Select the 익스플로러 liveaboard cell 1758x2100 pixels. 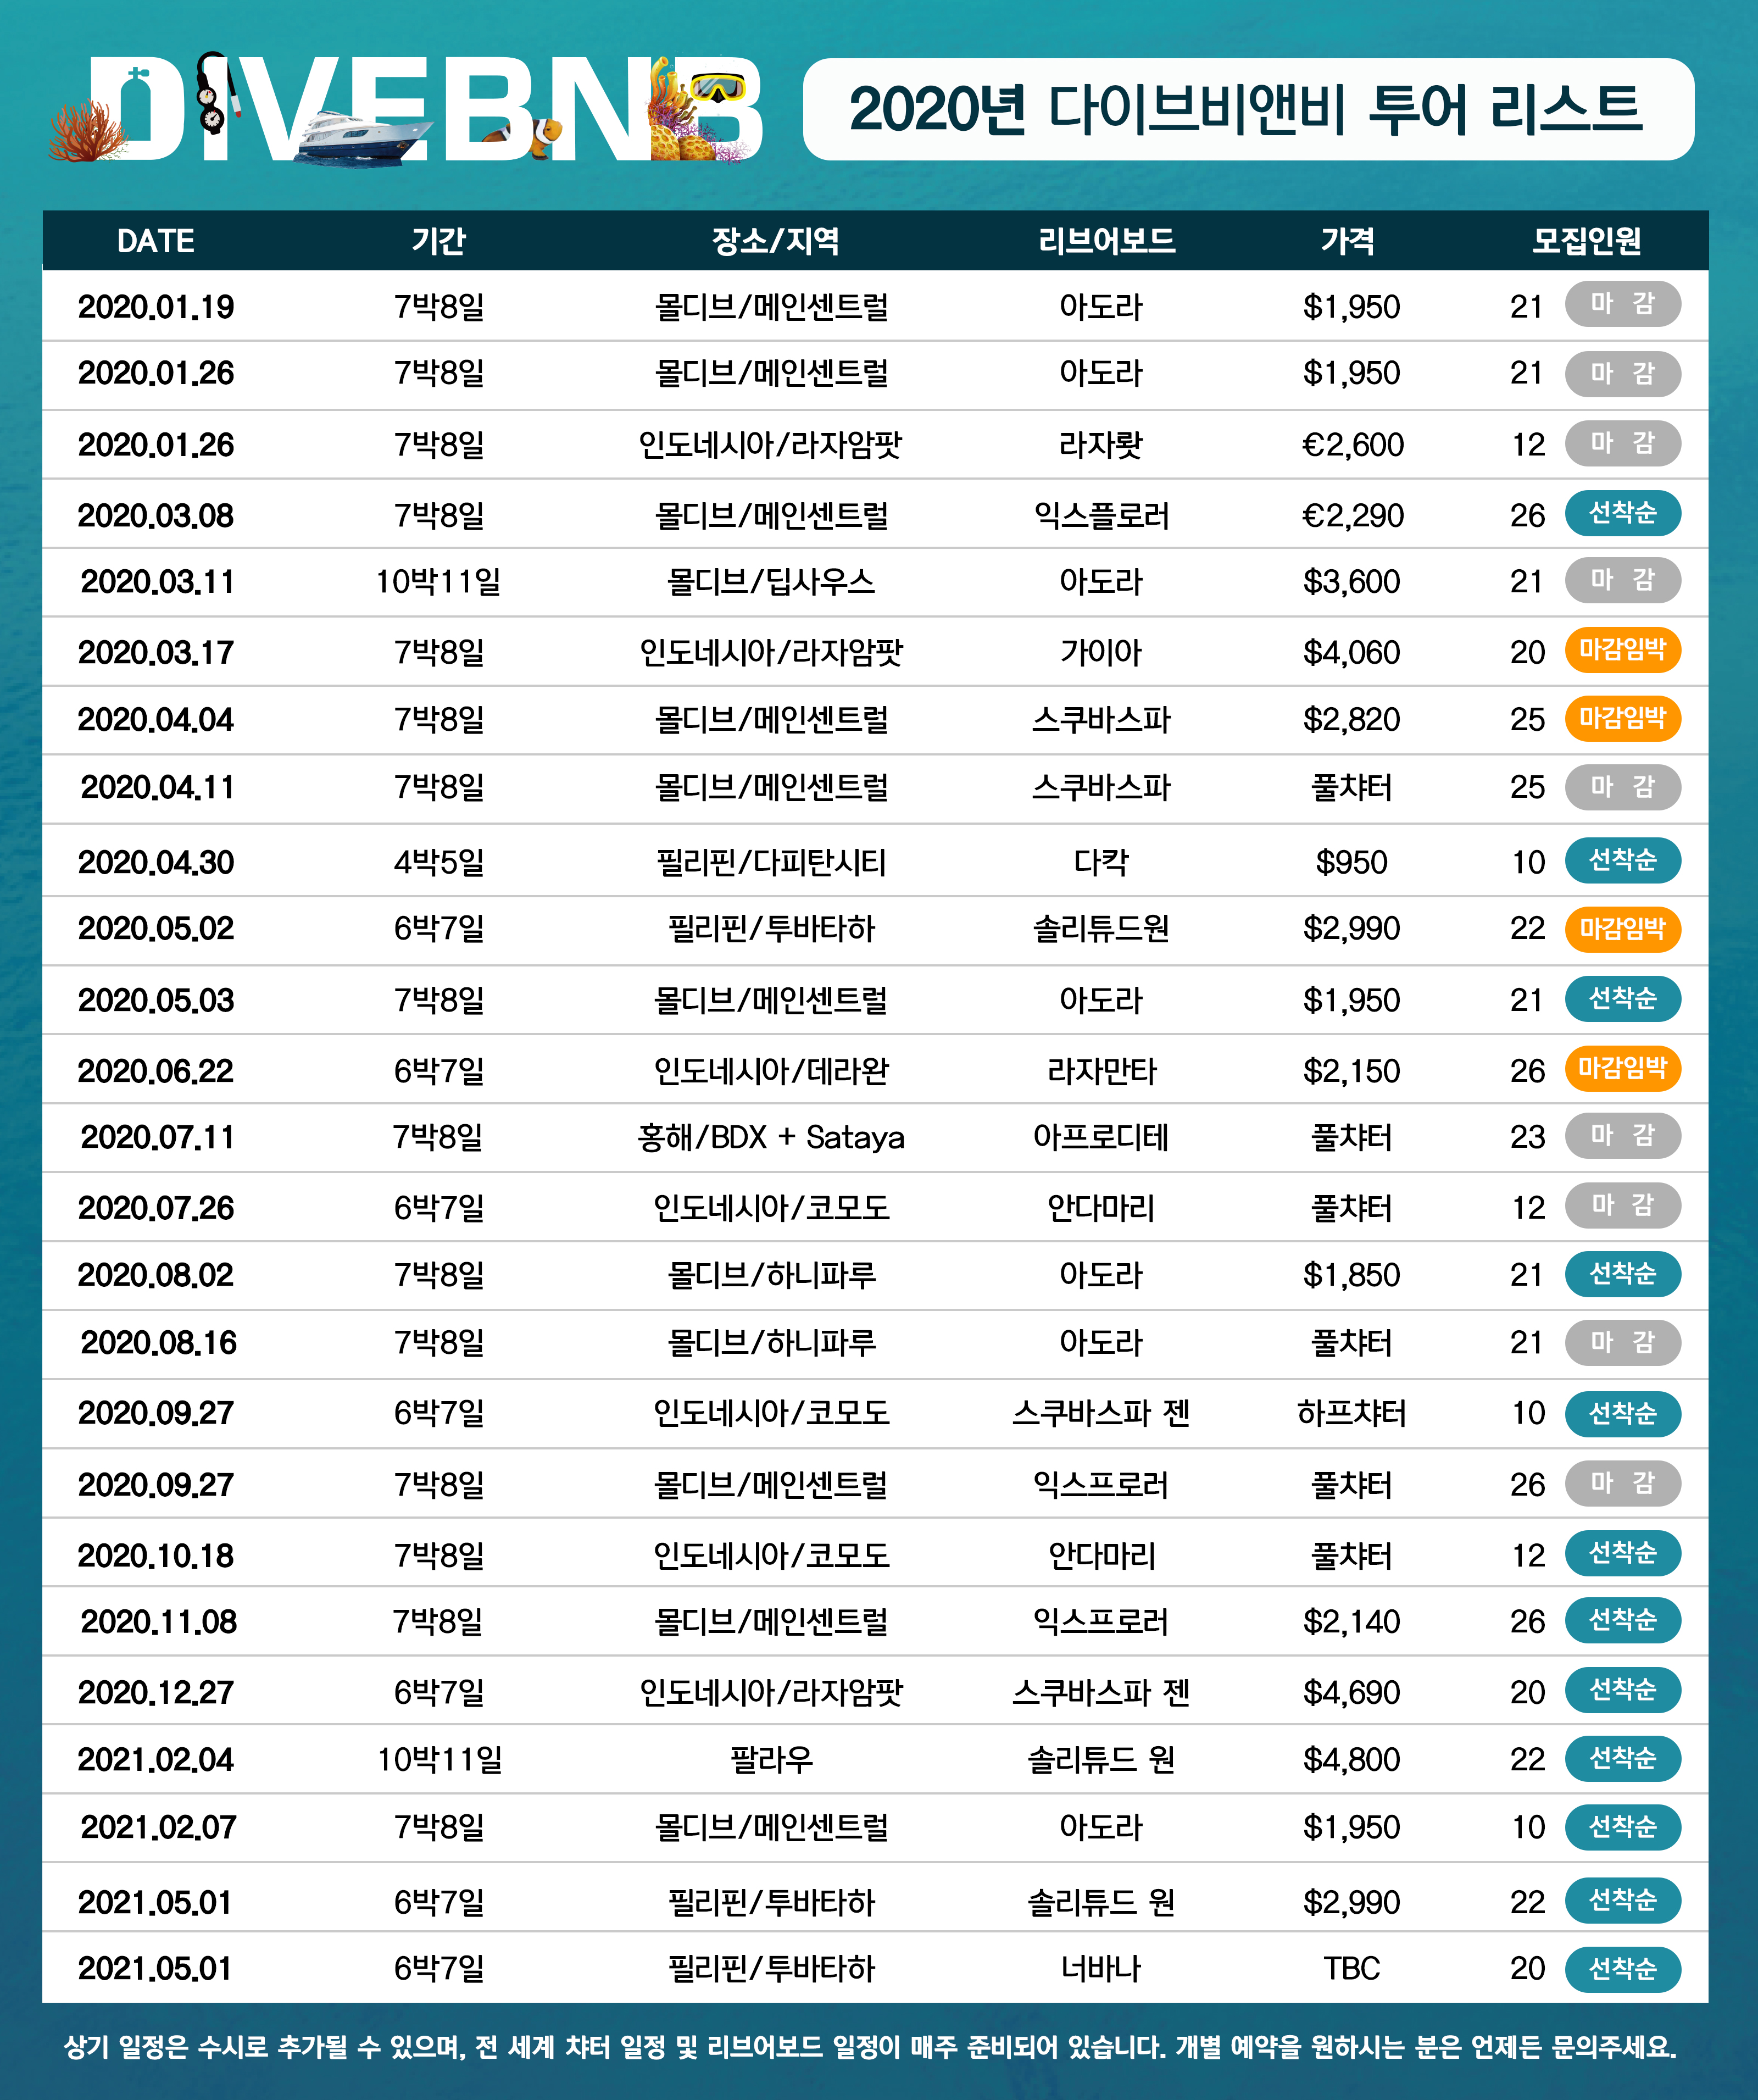coord(1101,515)
